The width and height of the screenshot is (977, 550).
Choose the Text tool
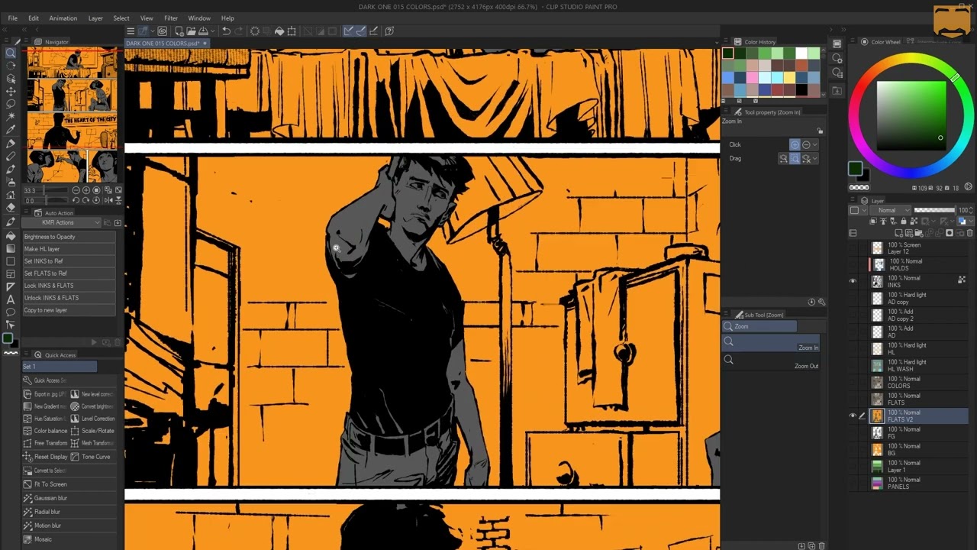(11, 299)
